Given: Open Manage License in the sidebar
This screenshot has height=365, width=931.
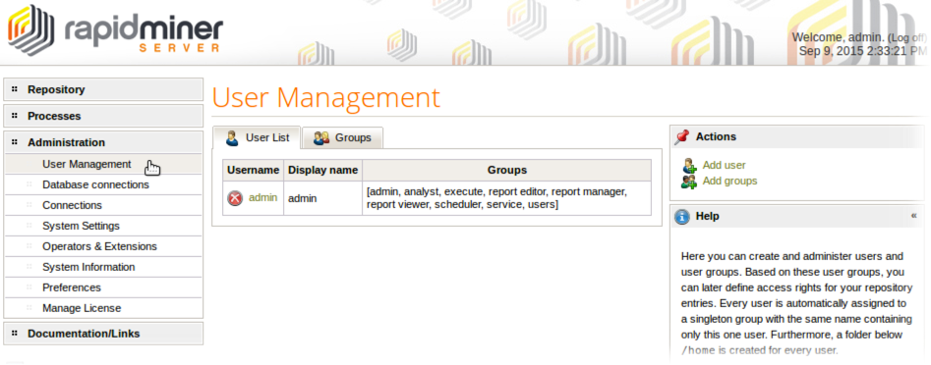Looking at the screenshot, I should pos(82,308).
